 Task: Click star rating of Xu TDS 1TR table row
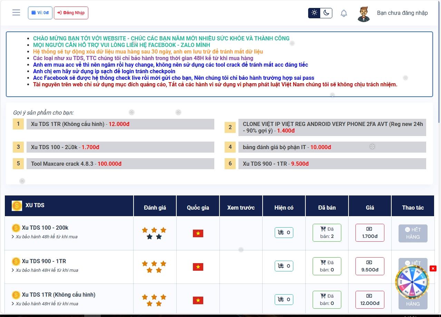click(x=154, y=300)
